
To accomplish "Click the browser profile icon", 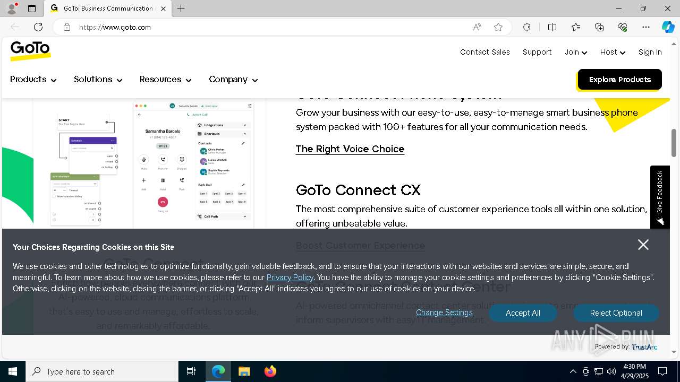I will (x=12, y=8).
